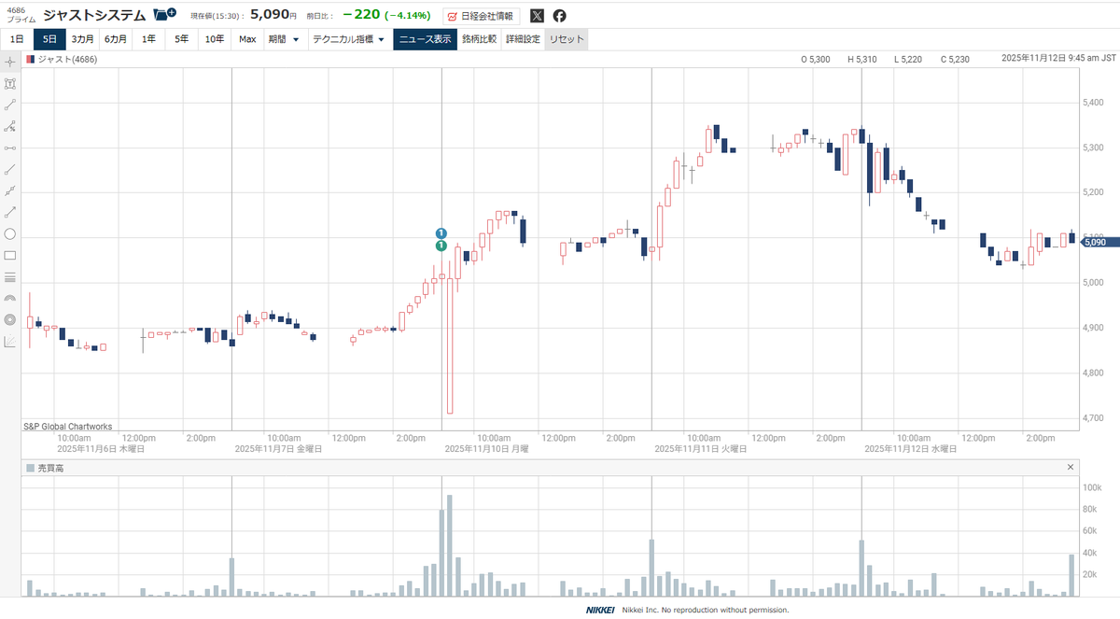
Task: Switch to the 5年 range tab
Action: tap(182, 39)
